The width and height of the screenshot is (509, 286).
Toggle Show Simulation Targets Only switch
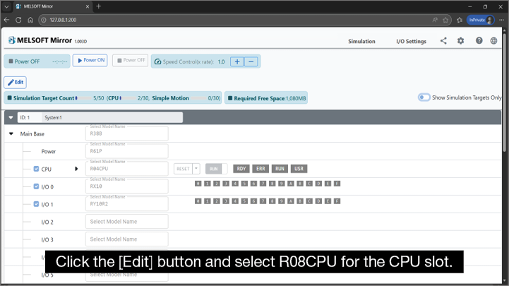(x=424, y=97)
